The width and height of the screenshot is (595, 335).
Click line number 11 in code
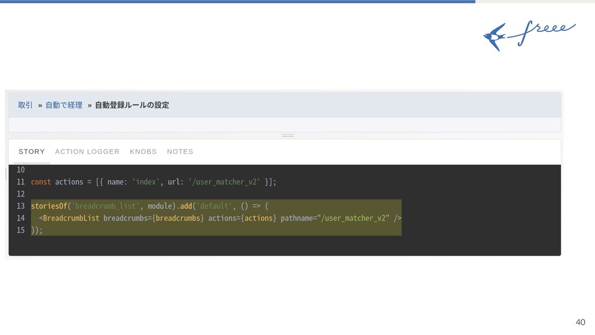(20, 182)
